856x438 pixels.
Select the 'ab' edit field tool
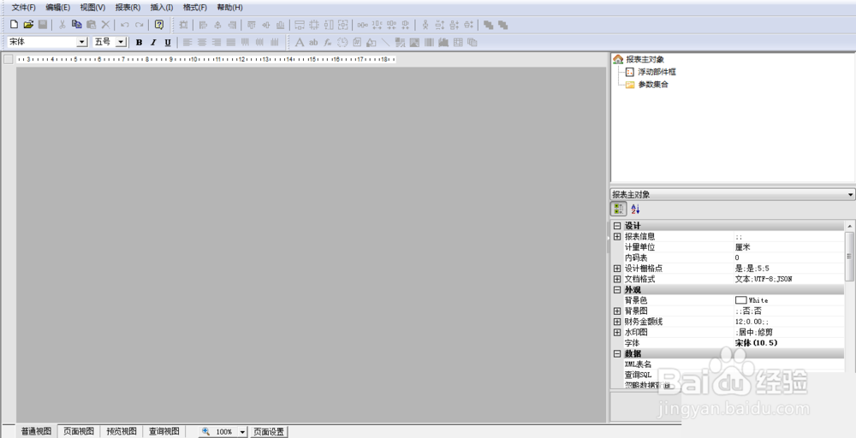click(x=313, y=42)
